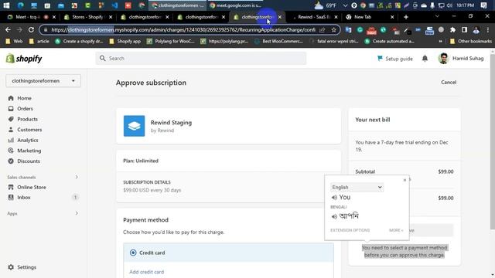Click the Shopify search field
The width and height of the screenshot is (495, 278).
pyautogui.click(x=201, y=59)
